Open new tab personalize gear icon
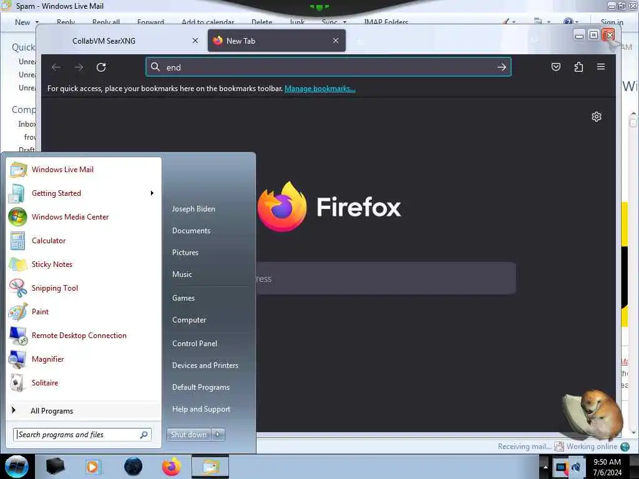This screenshot has height=479, width=639. [597, 117]
